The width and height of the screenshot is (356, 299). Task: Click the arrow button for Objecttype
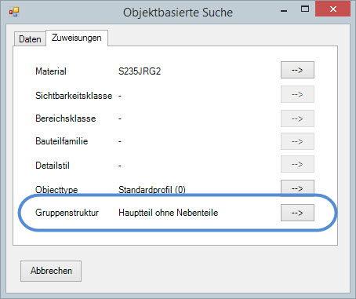point(297,188)
